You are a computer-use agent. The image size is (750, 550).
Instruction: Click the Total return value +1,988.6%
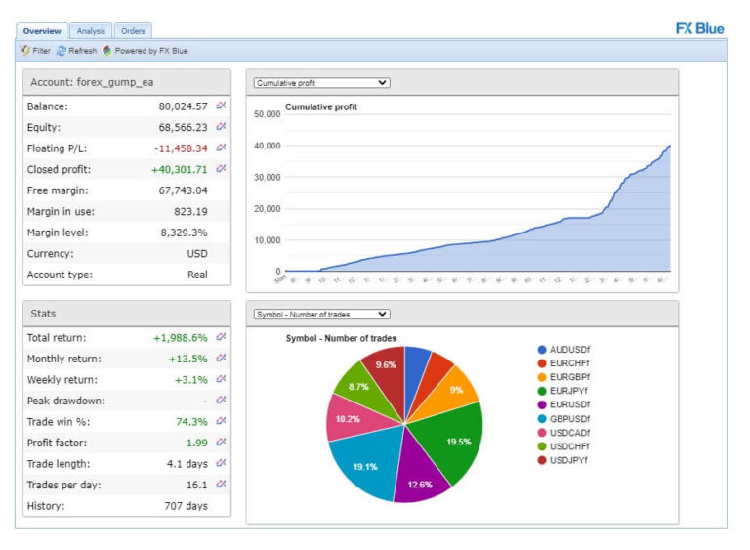181,338
